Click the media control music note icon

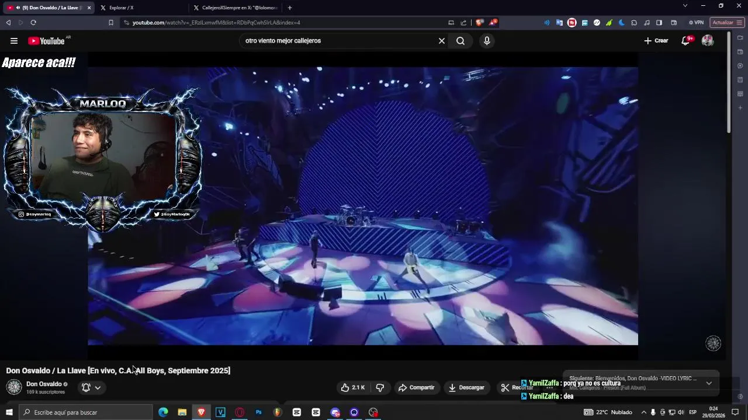646,23
